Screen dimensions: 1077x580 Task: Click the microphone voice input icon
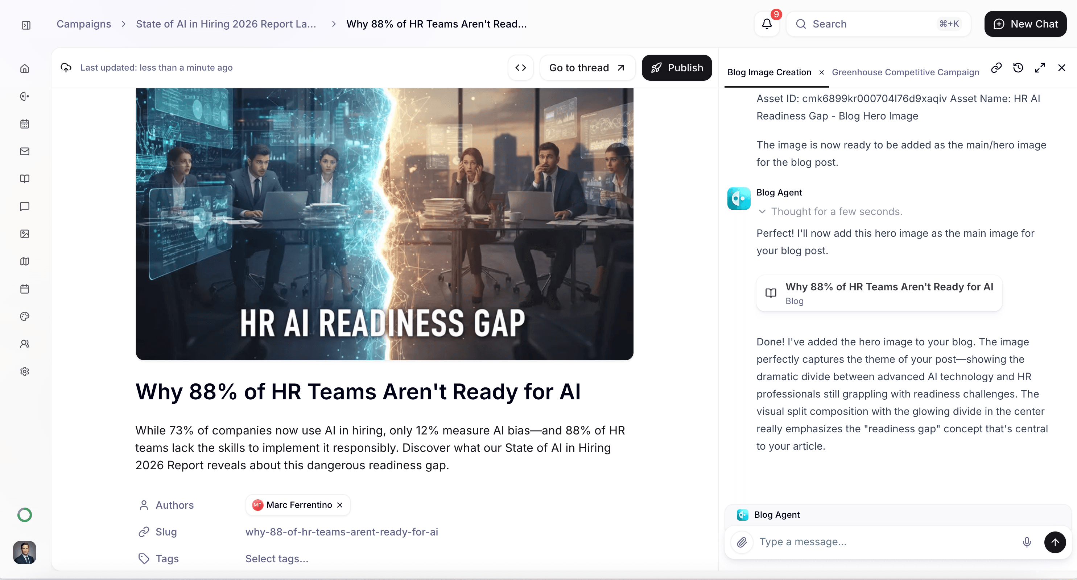tap(1026, 542)
